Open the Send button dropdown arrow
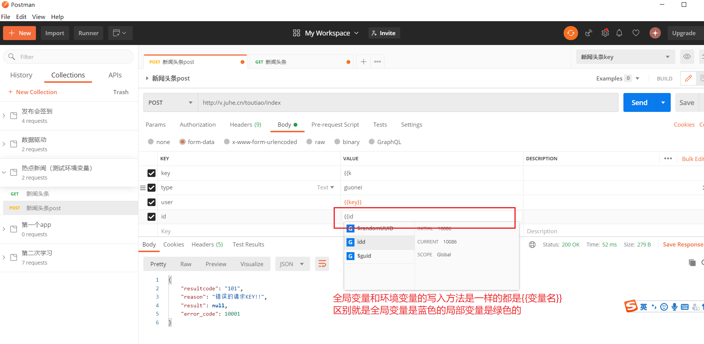Image resolution: width=704 pixels, height=344 pixels. (663, 102)
